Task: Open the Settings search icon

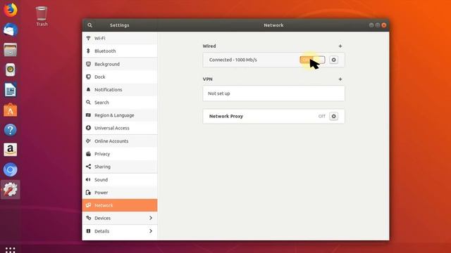Action: click(89, 25)
